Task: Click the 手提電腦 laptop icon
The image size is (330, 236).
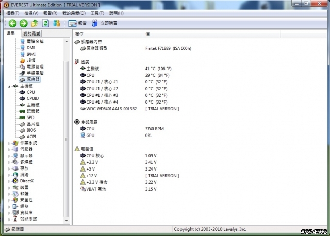Action: [x=22, y=73]
